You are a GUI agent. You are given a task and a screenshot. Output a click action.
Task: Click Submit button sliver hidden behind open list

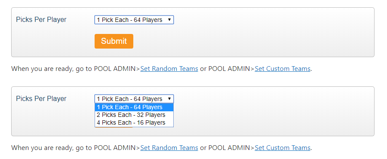(x=114, y=127)
